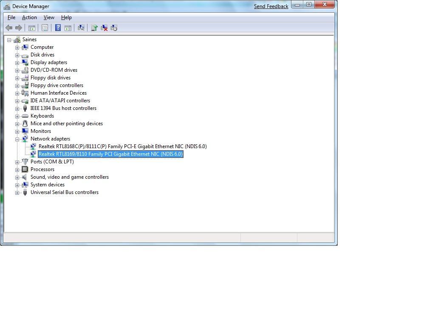Collapse the Network adapters node
The image size is (435, 326).
(17, 139)
